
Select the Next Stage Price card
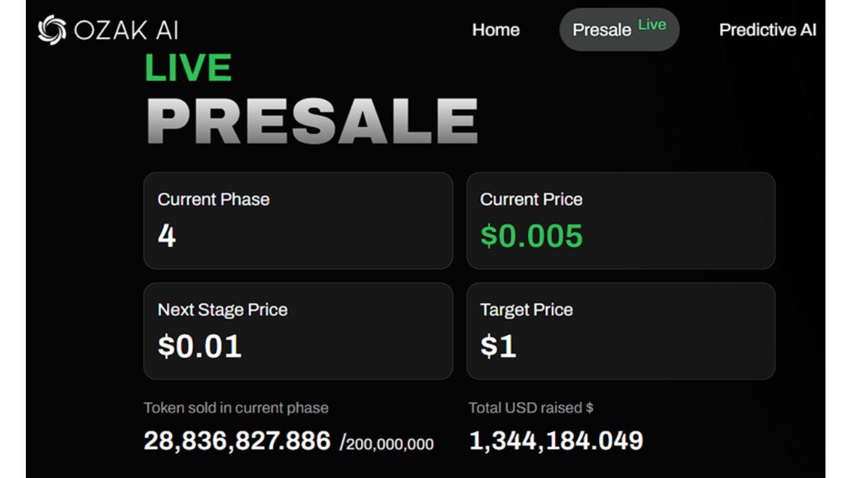pyautogui.click(x=298, y=331)
